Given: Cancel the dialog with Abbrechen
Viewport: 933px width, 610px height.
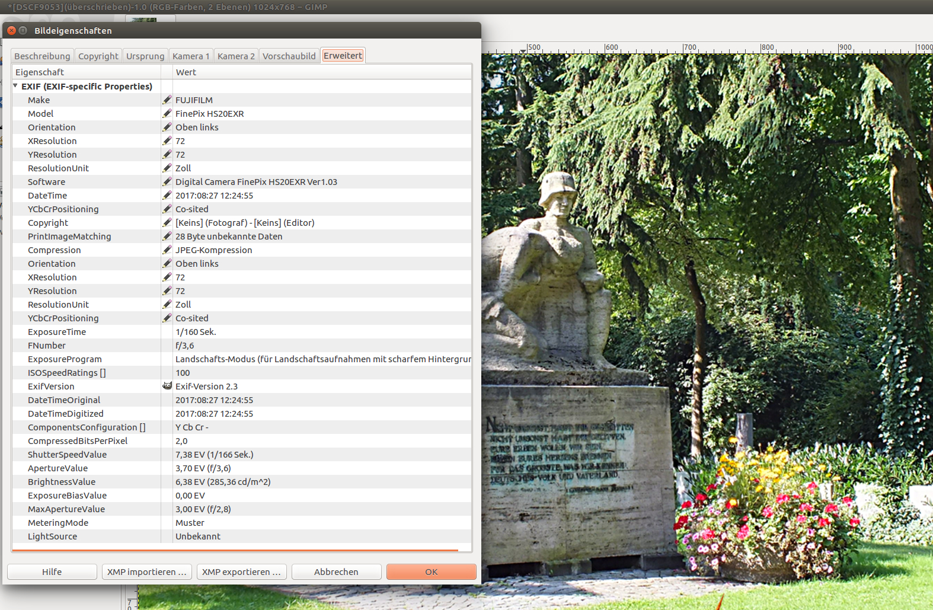Looking at the screenshot, I should pyautogui.click(x=337, y=571).
